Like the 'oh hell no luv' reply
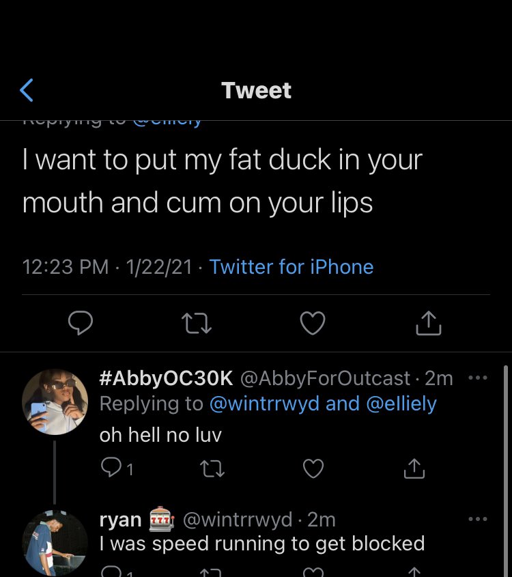 313,468
